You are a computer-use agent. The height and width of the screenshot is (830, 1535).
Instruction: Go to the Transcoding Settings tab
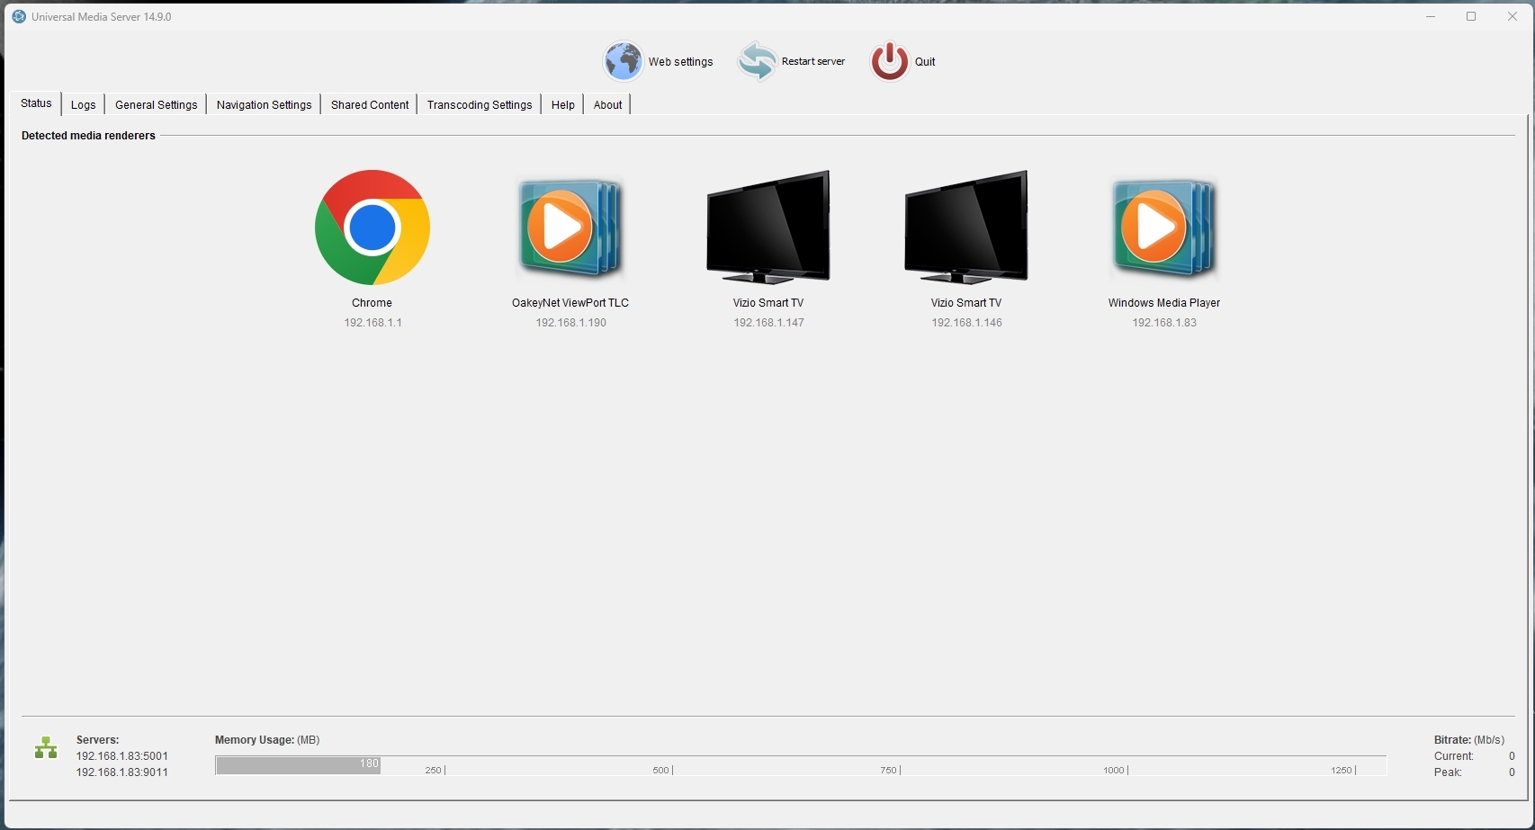click(x=480, y=104)
